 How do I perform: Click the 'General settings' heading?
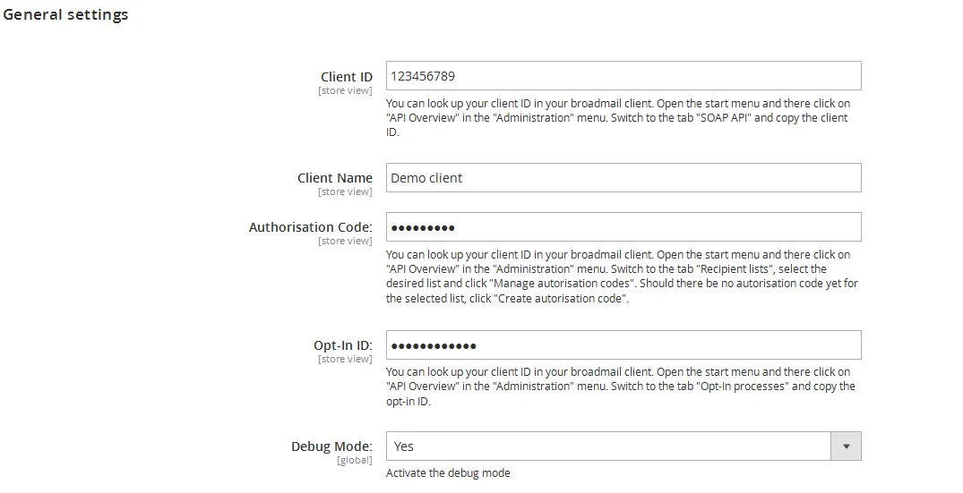pos(65,14)
